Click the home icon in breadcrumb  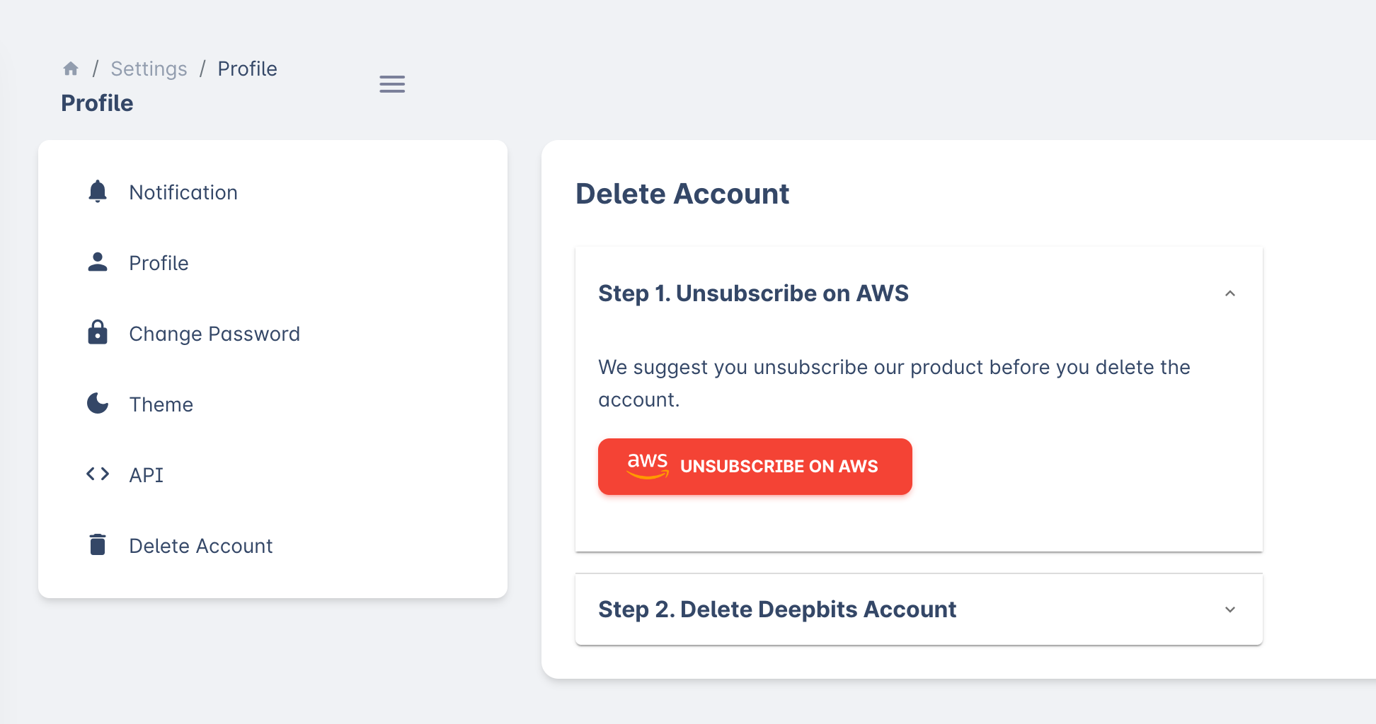point(71,69)
